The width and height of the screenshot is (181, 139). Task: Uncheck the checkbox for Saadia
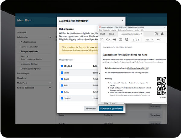(62, 98)
